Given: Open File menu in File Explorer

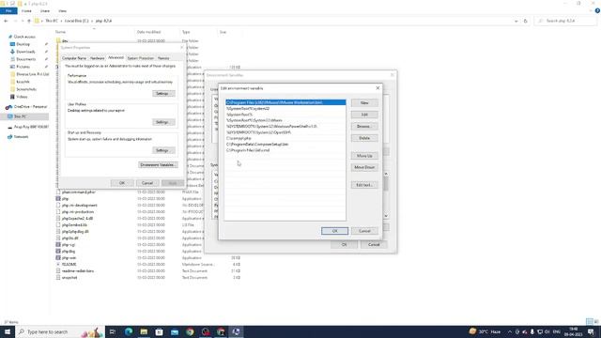Looking at the screenshot, I should coord(8,10).
